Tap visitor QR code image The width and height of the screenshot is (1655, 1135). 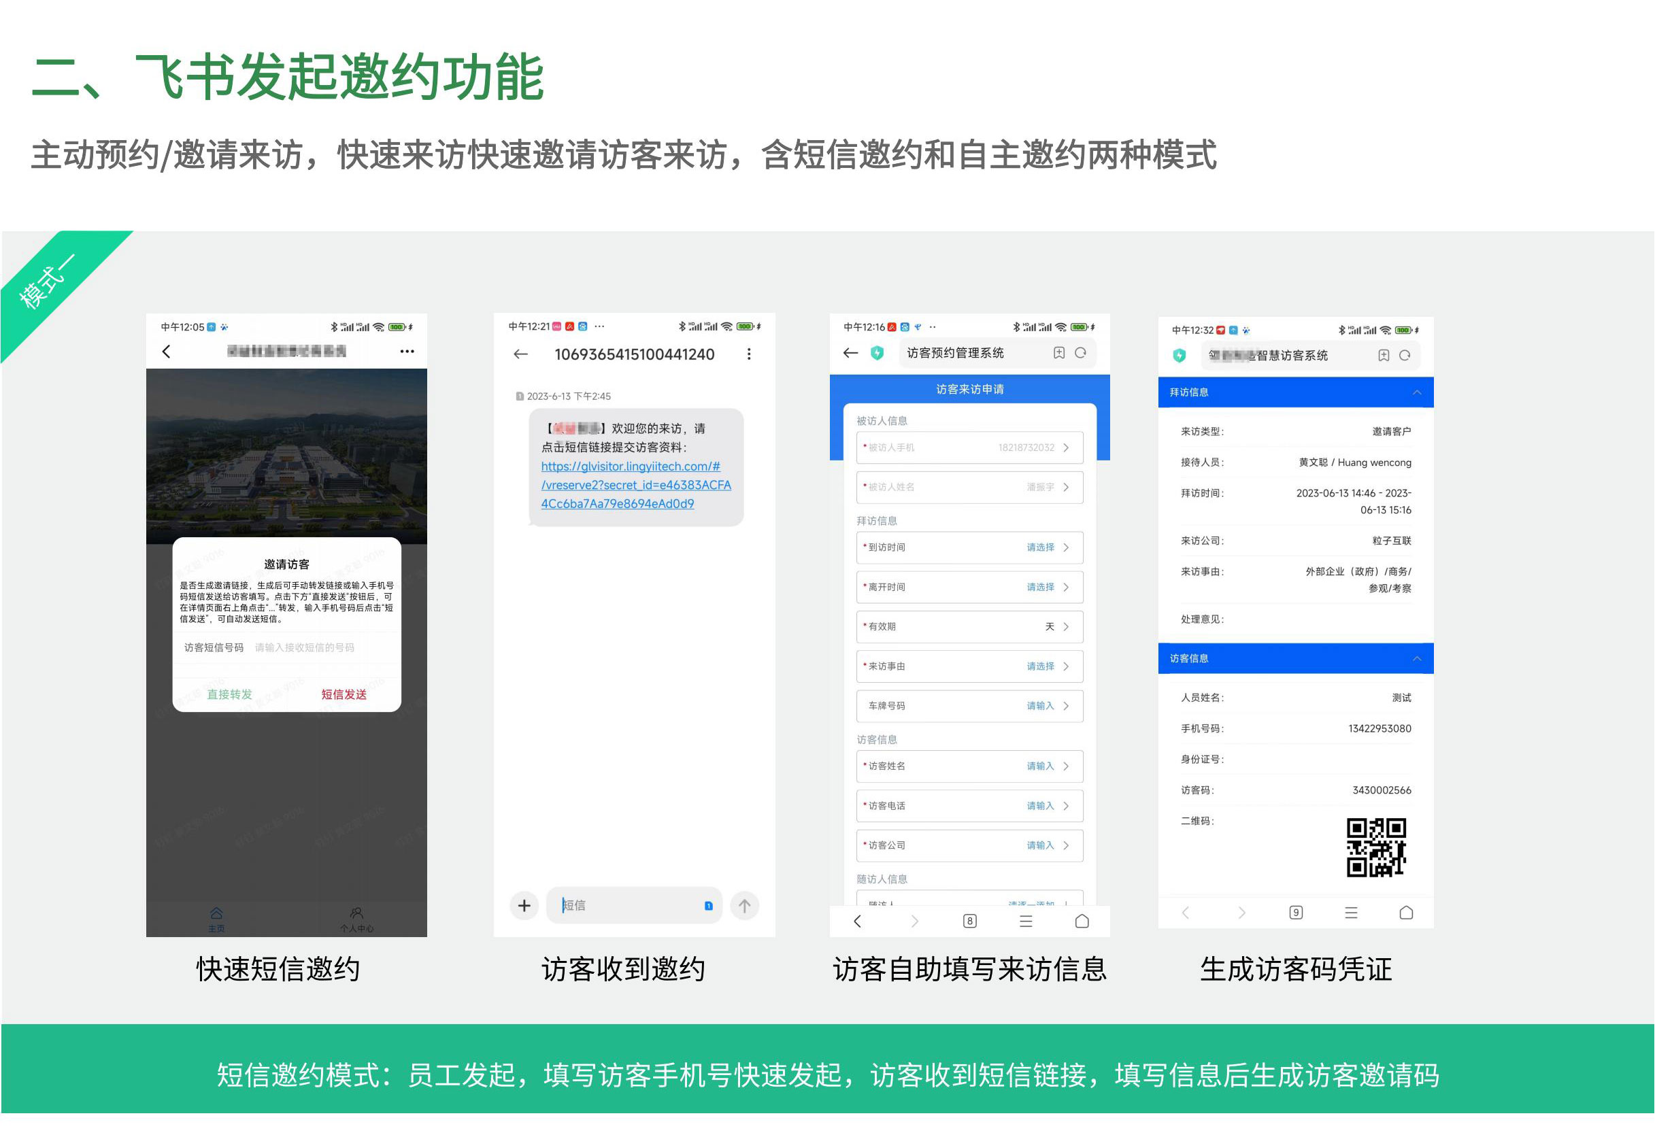[x=1376, y=847]
